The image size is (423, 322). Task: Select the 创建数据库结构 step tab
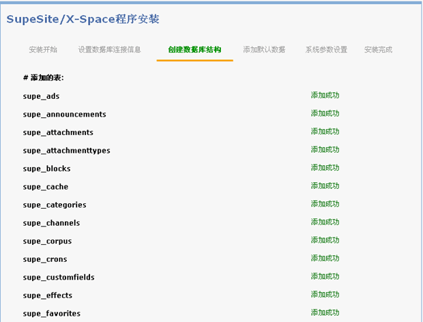pos(194,50)
